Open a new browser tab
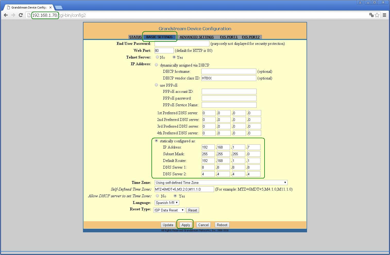The width and height of the screenshot is (390, 255). (x=59, y=7)
